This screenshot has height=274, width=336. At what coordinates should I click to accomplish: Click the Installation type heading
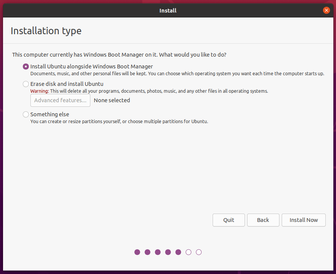(x=46, y=31)
